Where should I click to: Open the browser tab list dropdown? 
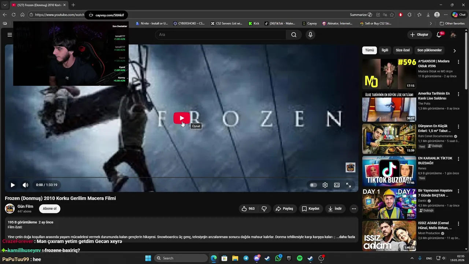[5, 5]
